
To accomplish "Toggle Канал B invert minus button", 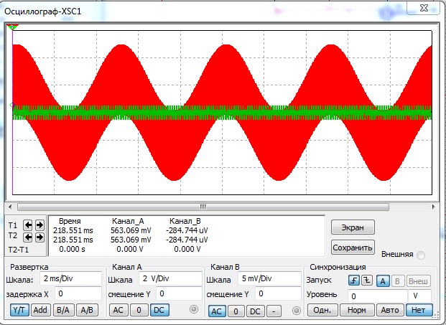I will (274, 311).
